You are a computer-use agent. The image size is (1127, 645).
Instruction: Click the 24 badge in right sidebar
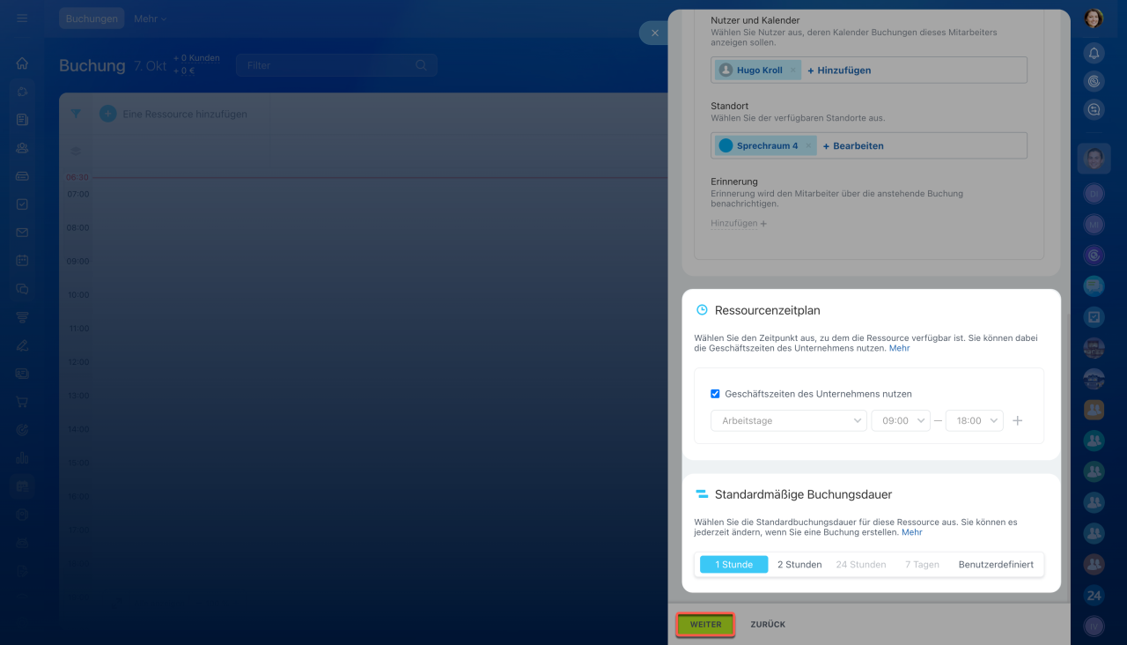(x=1094, y=596)
